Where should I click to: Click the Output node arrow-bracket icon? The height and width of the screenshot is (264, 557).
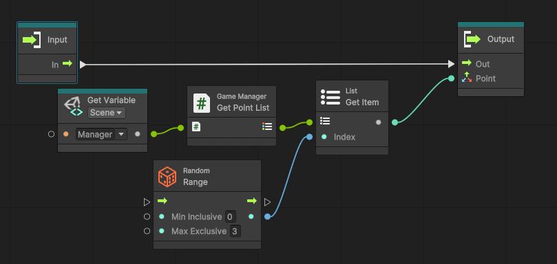(472, 39)
